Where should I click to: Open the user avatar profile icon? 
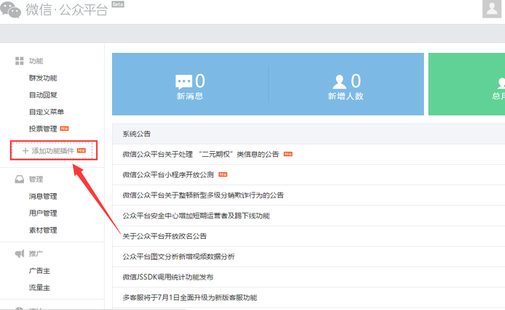point(491,9)
